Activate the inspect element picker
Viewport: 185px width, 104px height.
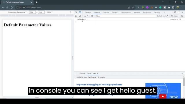pos(76,12)
